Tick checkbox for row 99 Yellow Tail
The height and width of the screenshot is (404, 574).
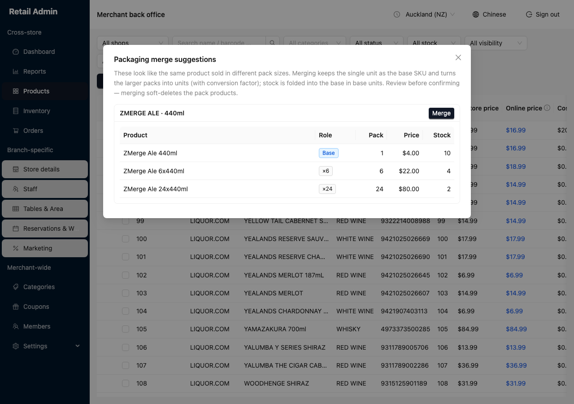(x=126, y=221)
